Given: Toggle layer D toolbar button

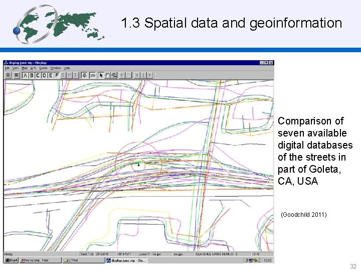Looking at the screenshot, I should click(x=44, y=75).
